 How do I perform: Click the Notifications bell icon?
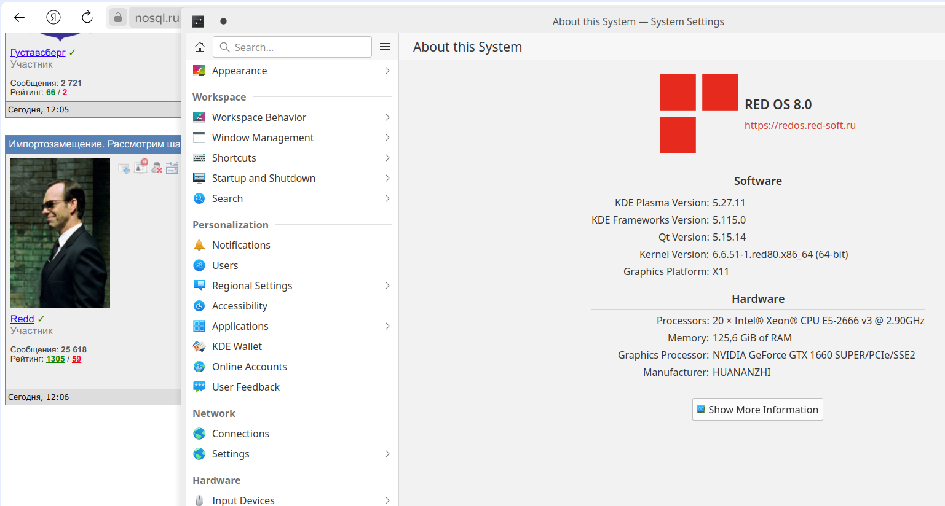[x=199, y=245]
